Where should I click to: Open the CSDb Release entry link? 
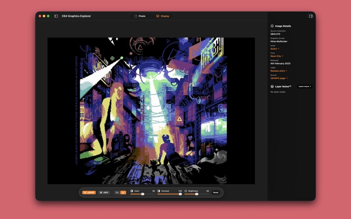(279, 71)
